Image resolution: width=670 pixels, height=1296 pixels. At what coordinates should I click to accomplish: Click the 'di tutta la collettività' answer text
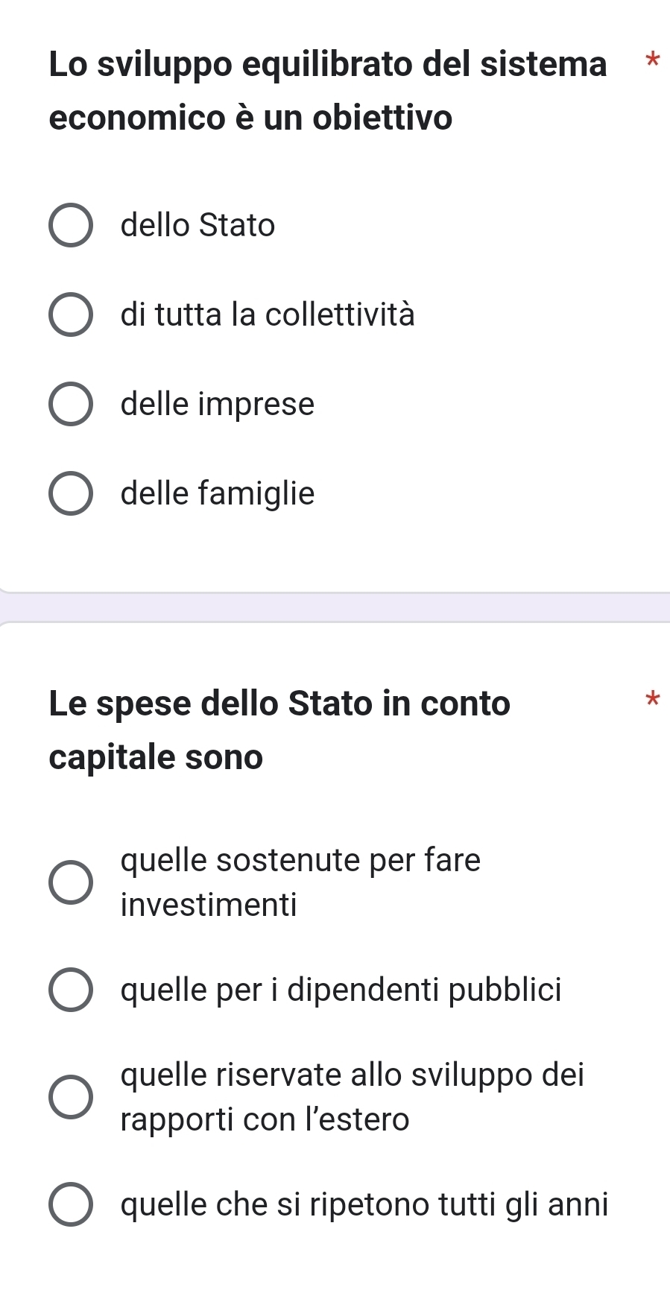click(268, 314)
